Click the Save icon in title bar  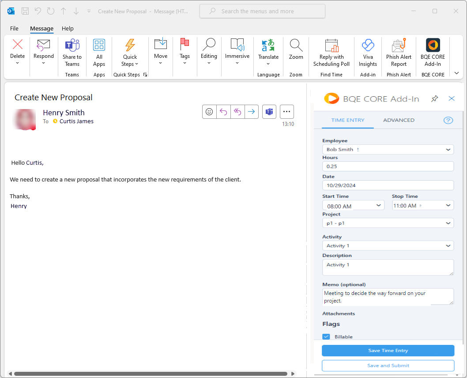pyautogui.click(x=25, y=11)
